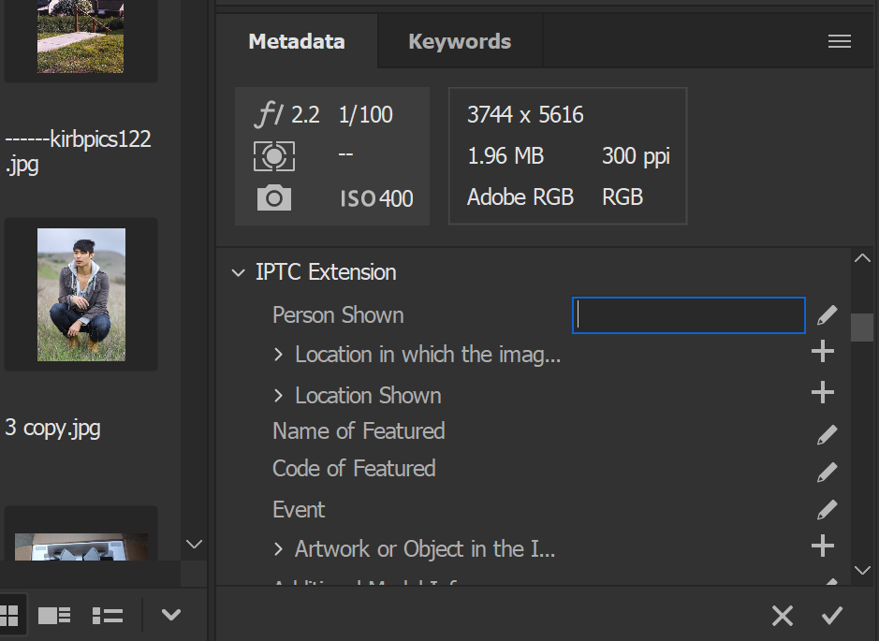Apply metadata changes with the checkmark
This screenshot has width=879, height=641.
(x=832, y=615)
